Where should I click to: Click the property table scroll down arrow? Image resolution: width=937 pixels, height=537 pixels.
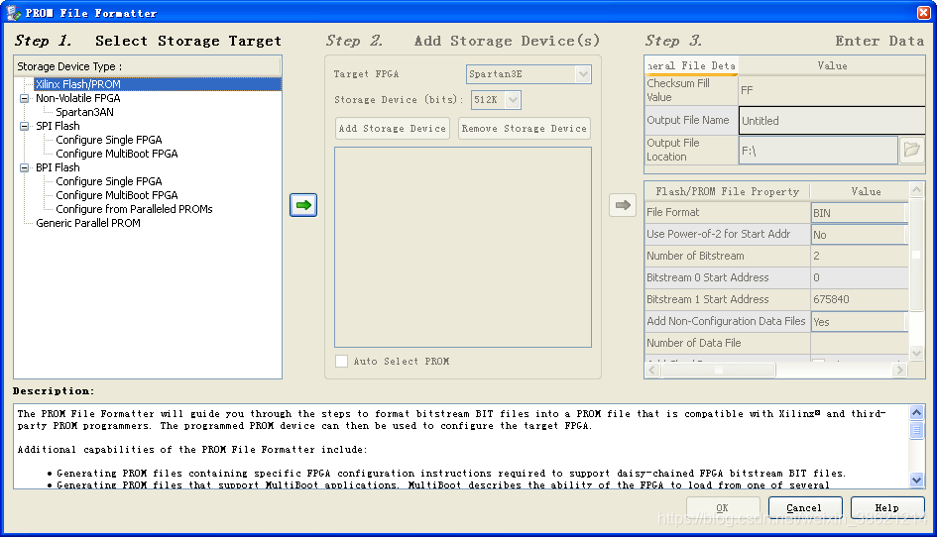click(916, 353)
